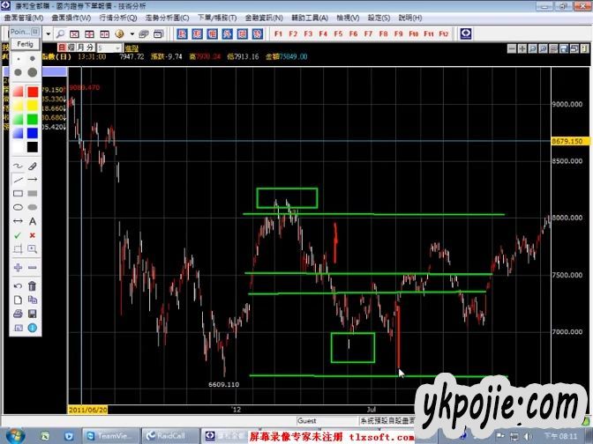Pick the bright red color swatch

[33, 91]
